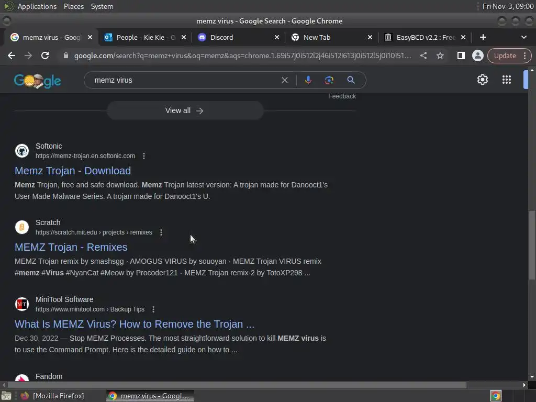Click the https://memz-trojan.en.softonic.com URL text
Image resolution: width=536 pixels, height=402 pixels.
[x=85, y=156]
